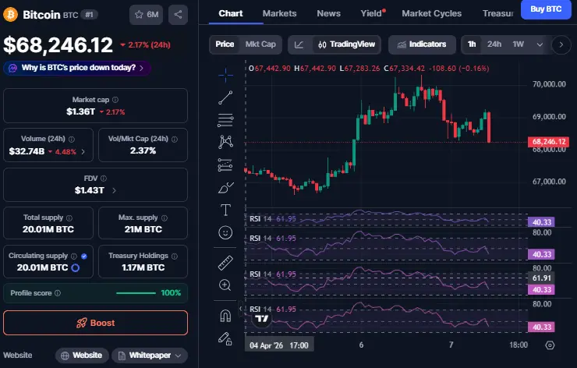
Task: Select the ruler measure tool
Action: (225, 262)
